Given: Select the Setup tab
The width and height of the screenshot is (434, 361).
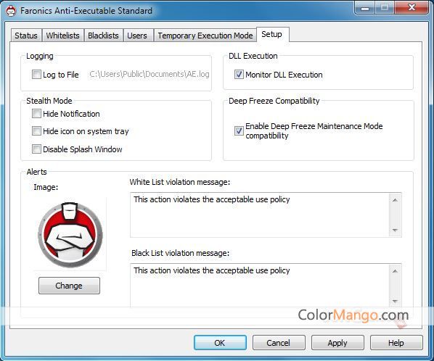Looking at the screenshot, I should [x=272, y=34].
